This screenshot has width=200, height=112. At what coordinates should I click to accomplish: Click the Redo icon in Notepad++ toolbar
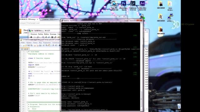pos(56,45)
